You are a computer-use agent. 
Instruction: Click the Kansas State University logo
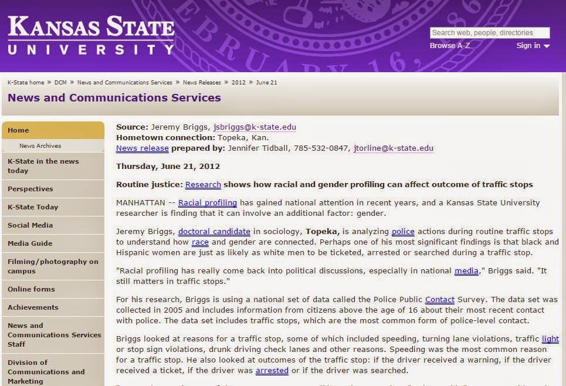pyautogui.click(x=91, y=35)
